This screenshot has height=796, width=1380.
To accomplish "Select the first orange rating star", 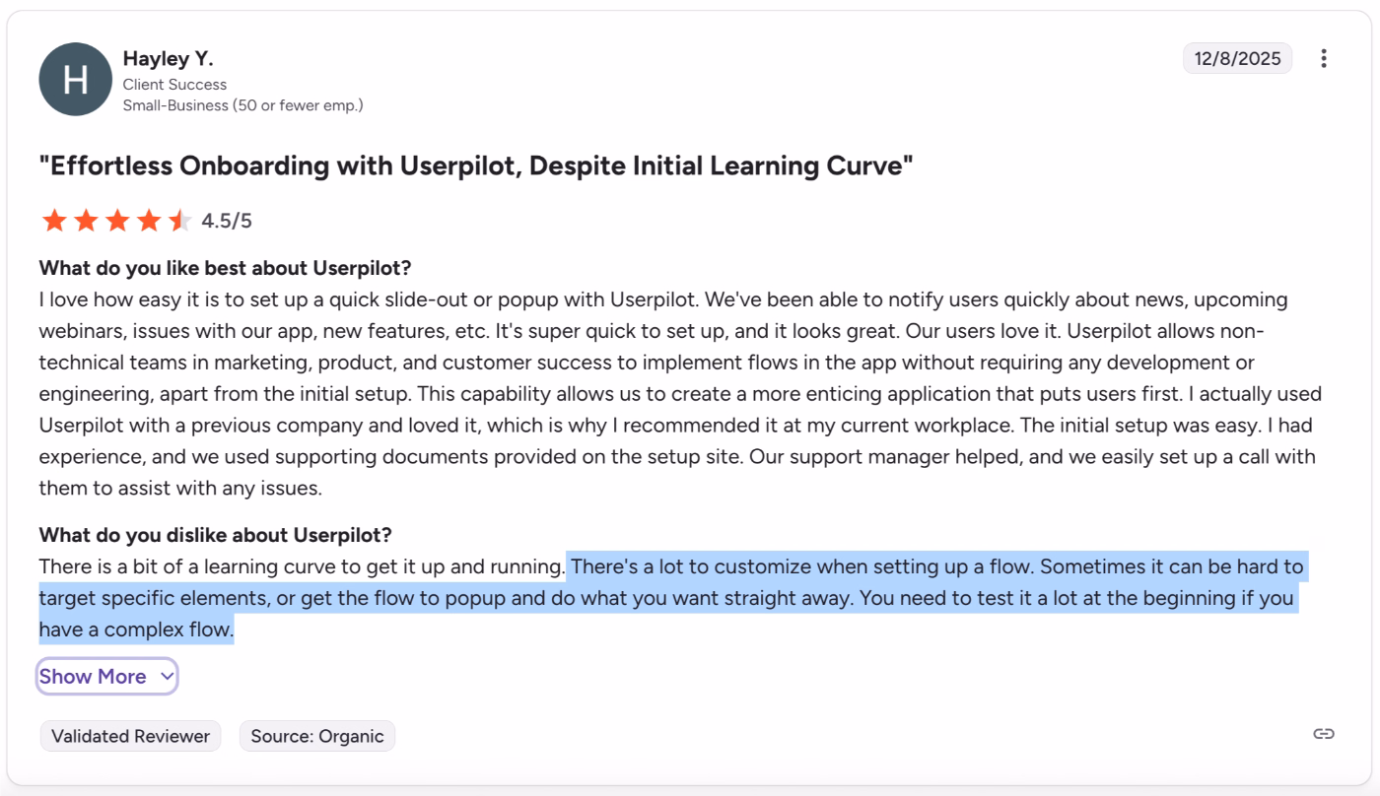I will (x=54, y=220).
